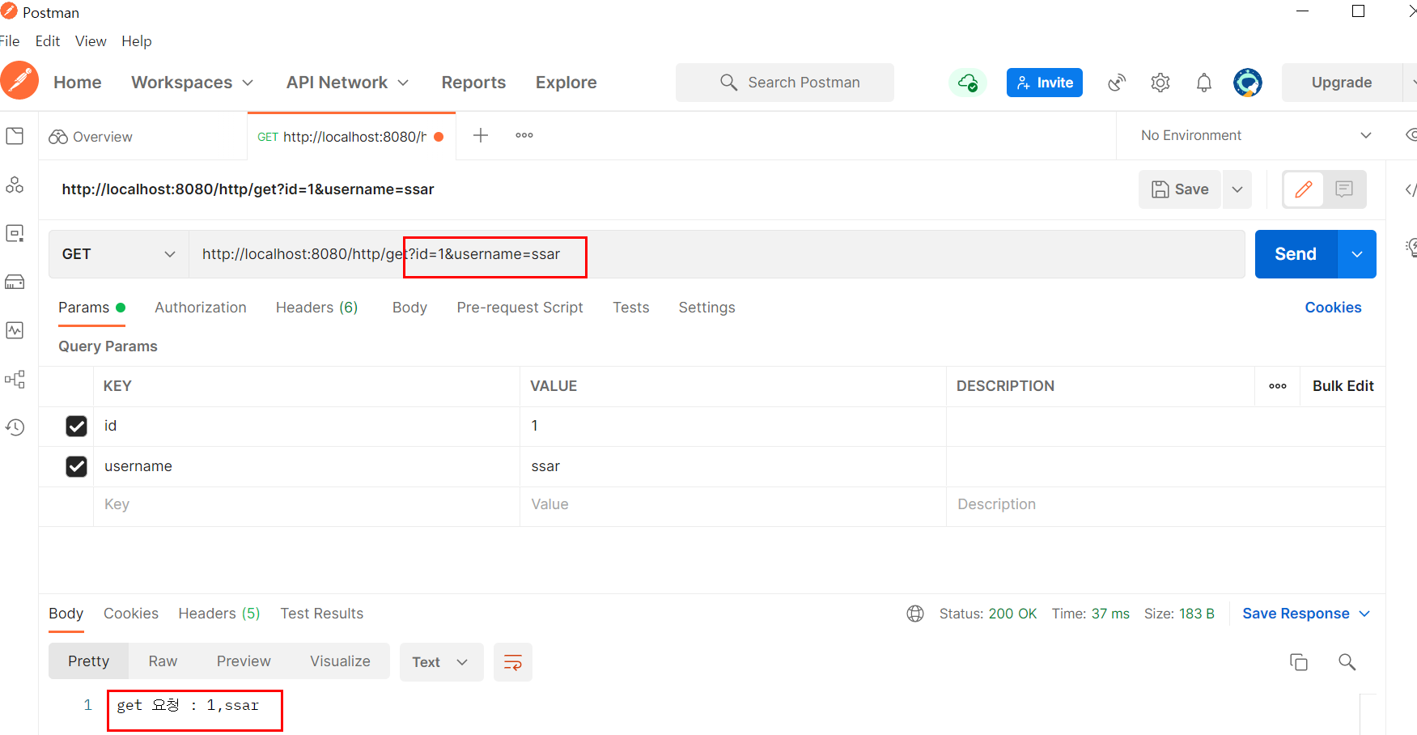Switch to request Headers (6) tab
1417x735 pixels.
pyautogui.click(x=316, y=308)
